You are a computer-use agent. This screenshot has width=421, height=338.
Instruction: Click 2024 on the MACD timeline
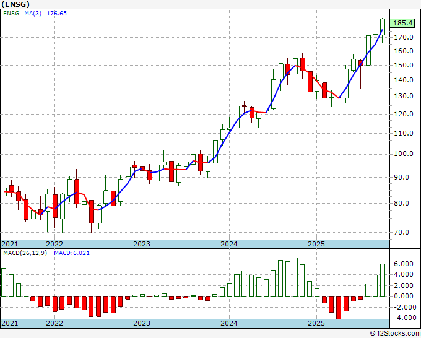coord(229,323)
